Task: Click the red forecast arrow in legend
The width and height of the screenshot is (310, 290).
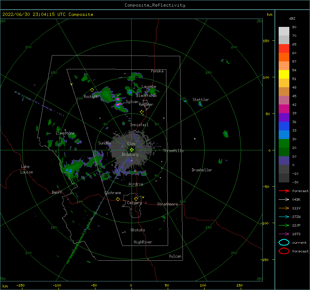Action: pyautogui.click(x=284, y=191)
